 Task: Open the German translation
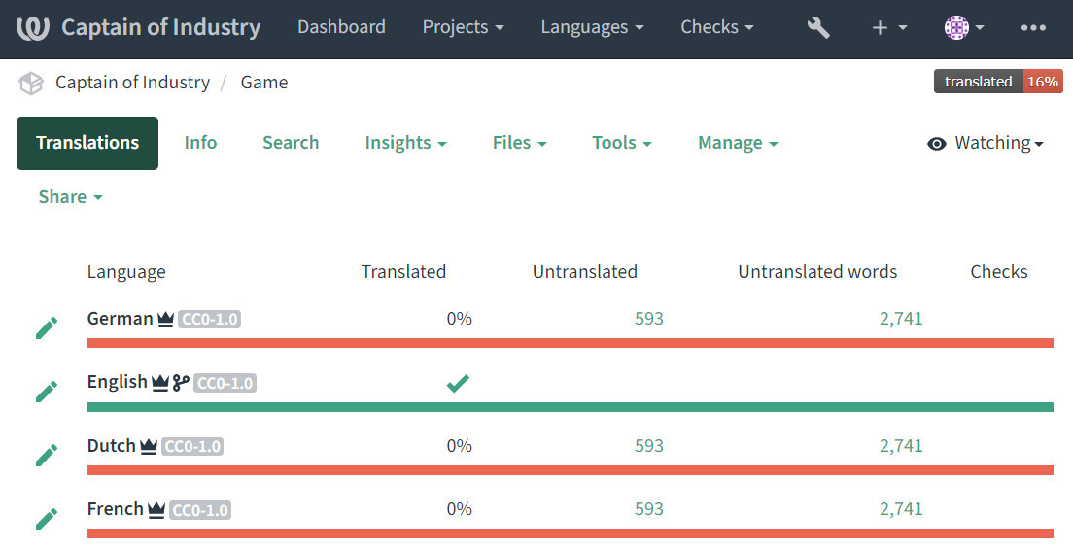[120, 318]
